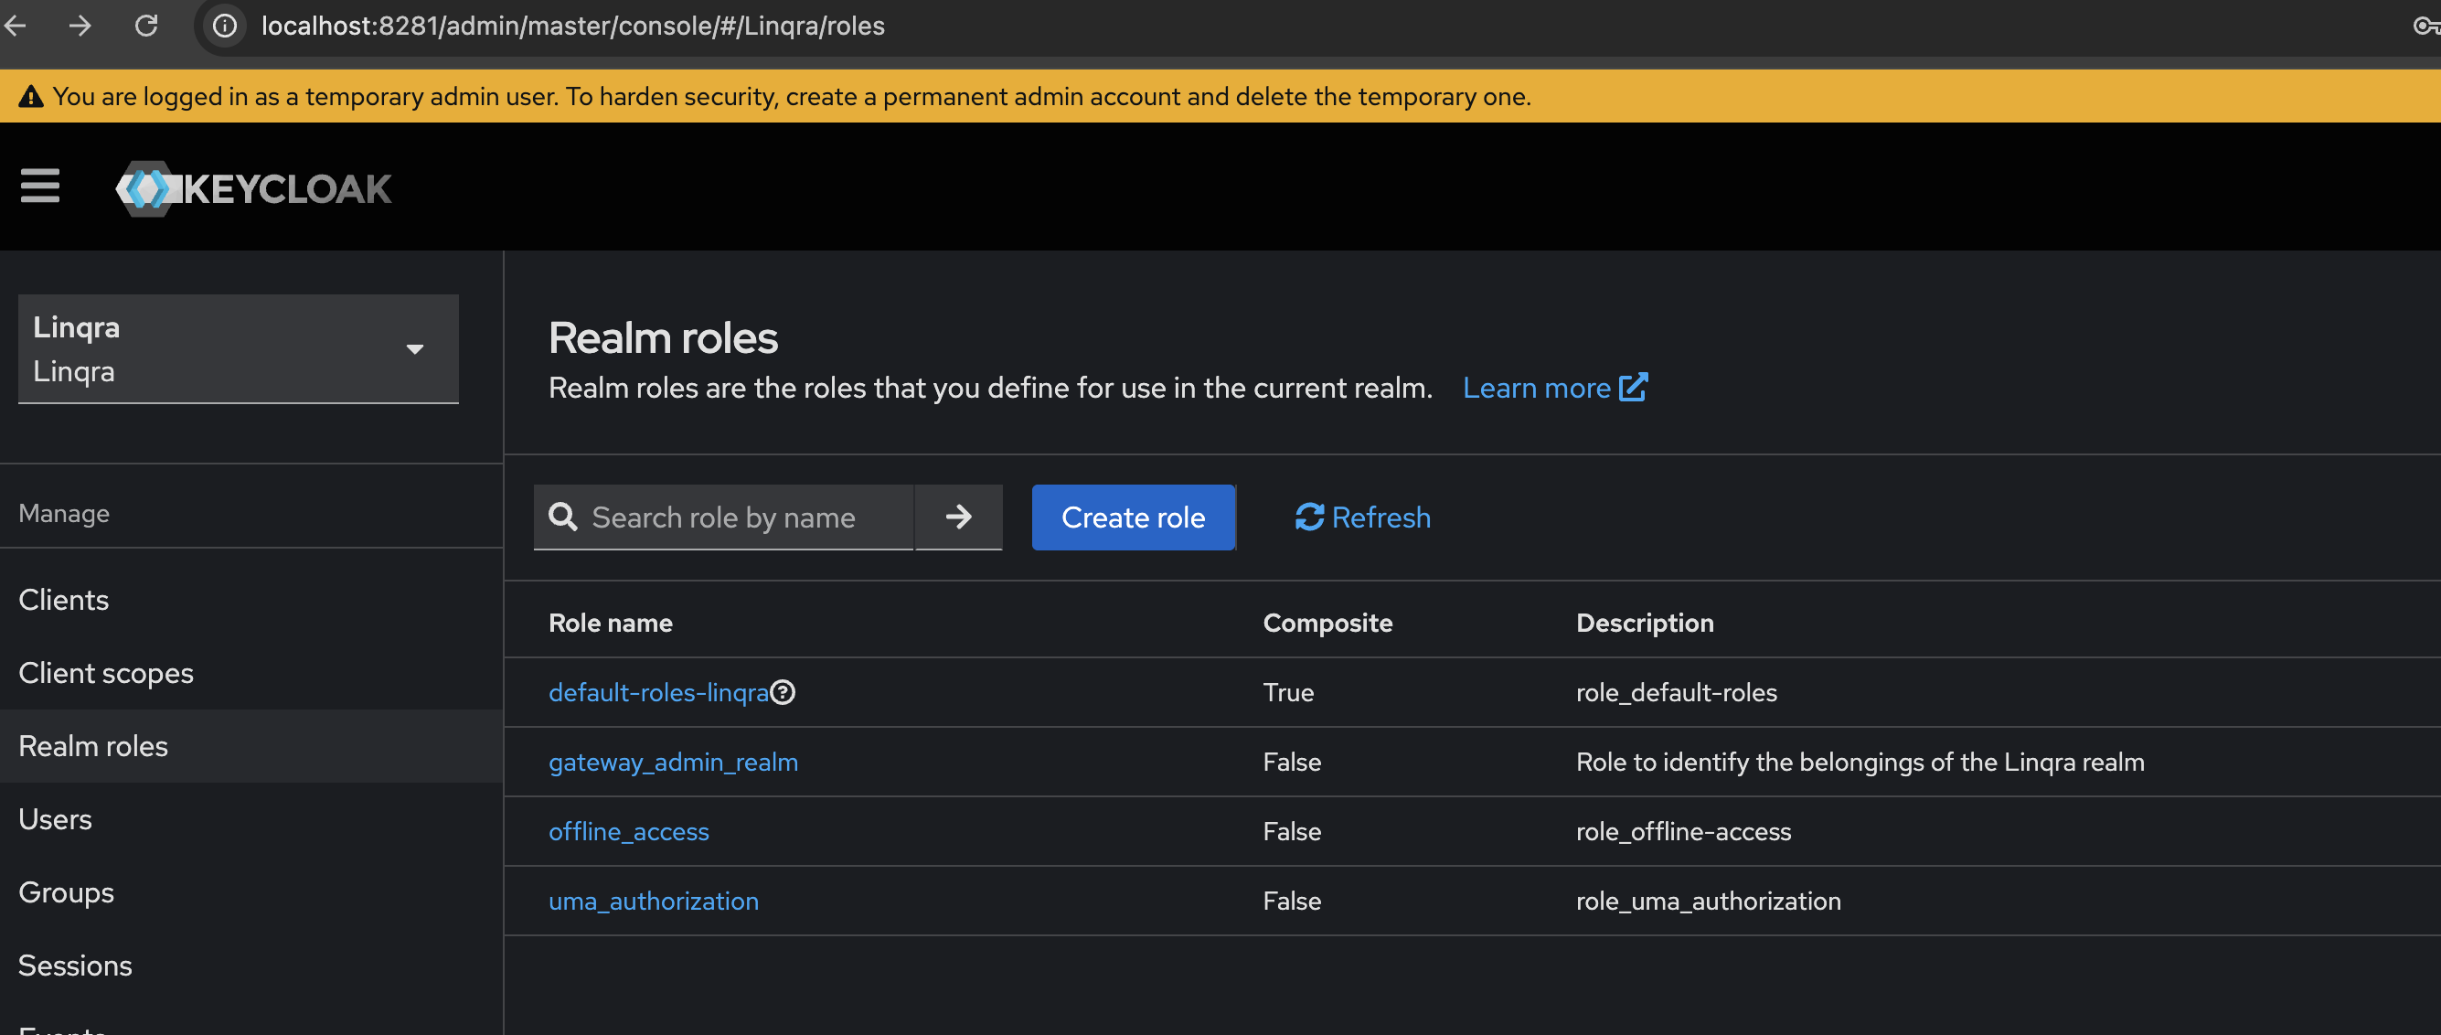This screenshot has width=2441, height=1035.
Task: Click the Refresh icon to reload roles
Action: coord(1308,517)
